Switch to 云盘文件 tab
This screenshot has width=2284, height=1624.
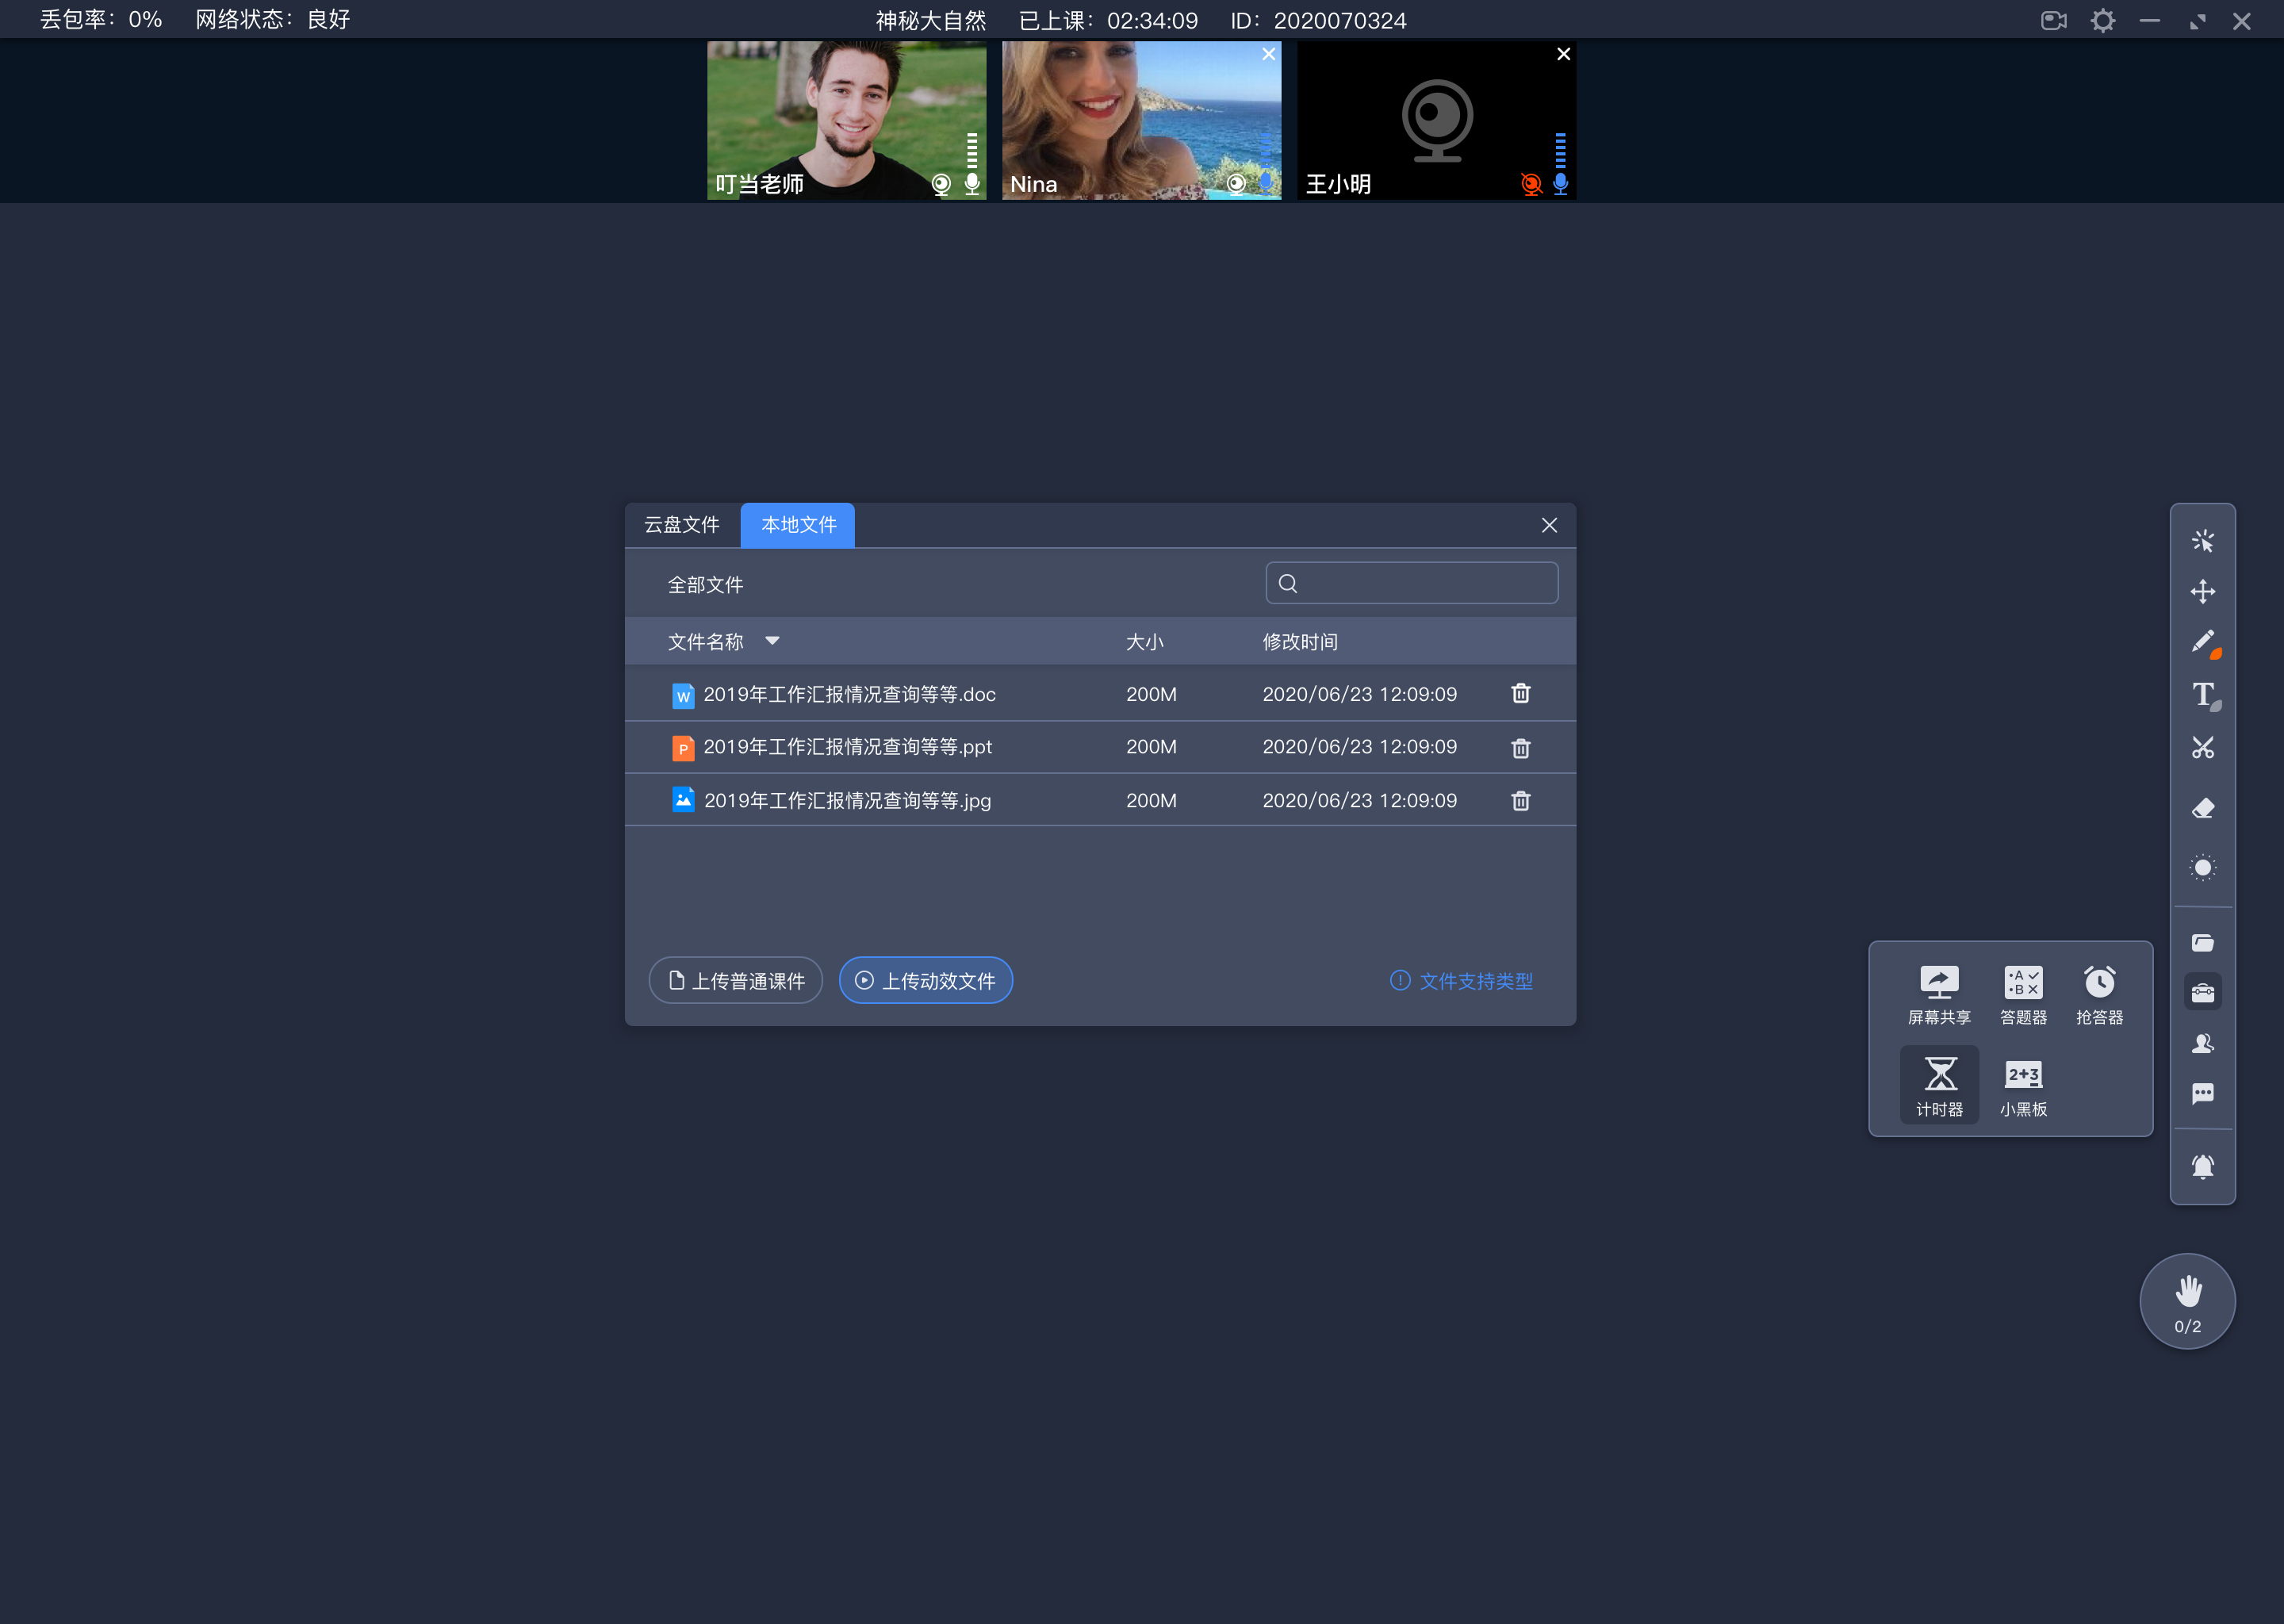tap(684, 524)
